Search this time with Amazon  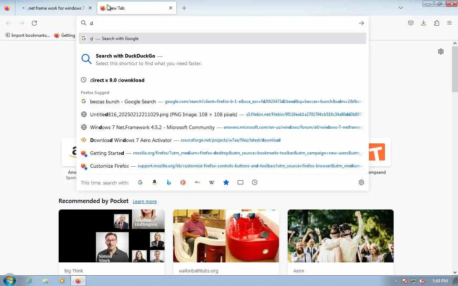point(155,182)
